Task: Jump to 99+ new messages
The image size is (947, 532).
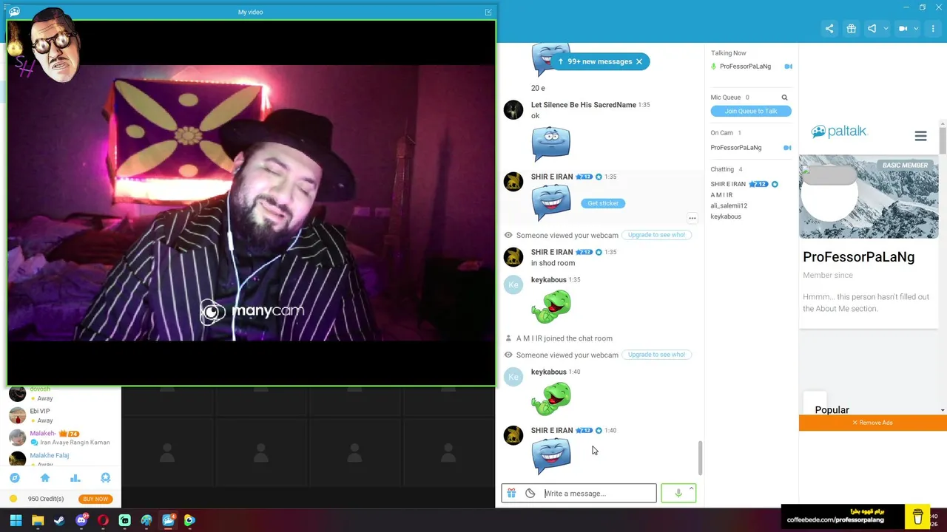Action: (x=595, y=61)
